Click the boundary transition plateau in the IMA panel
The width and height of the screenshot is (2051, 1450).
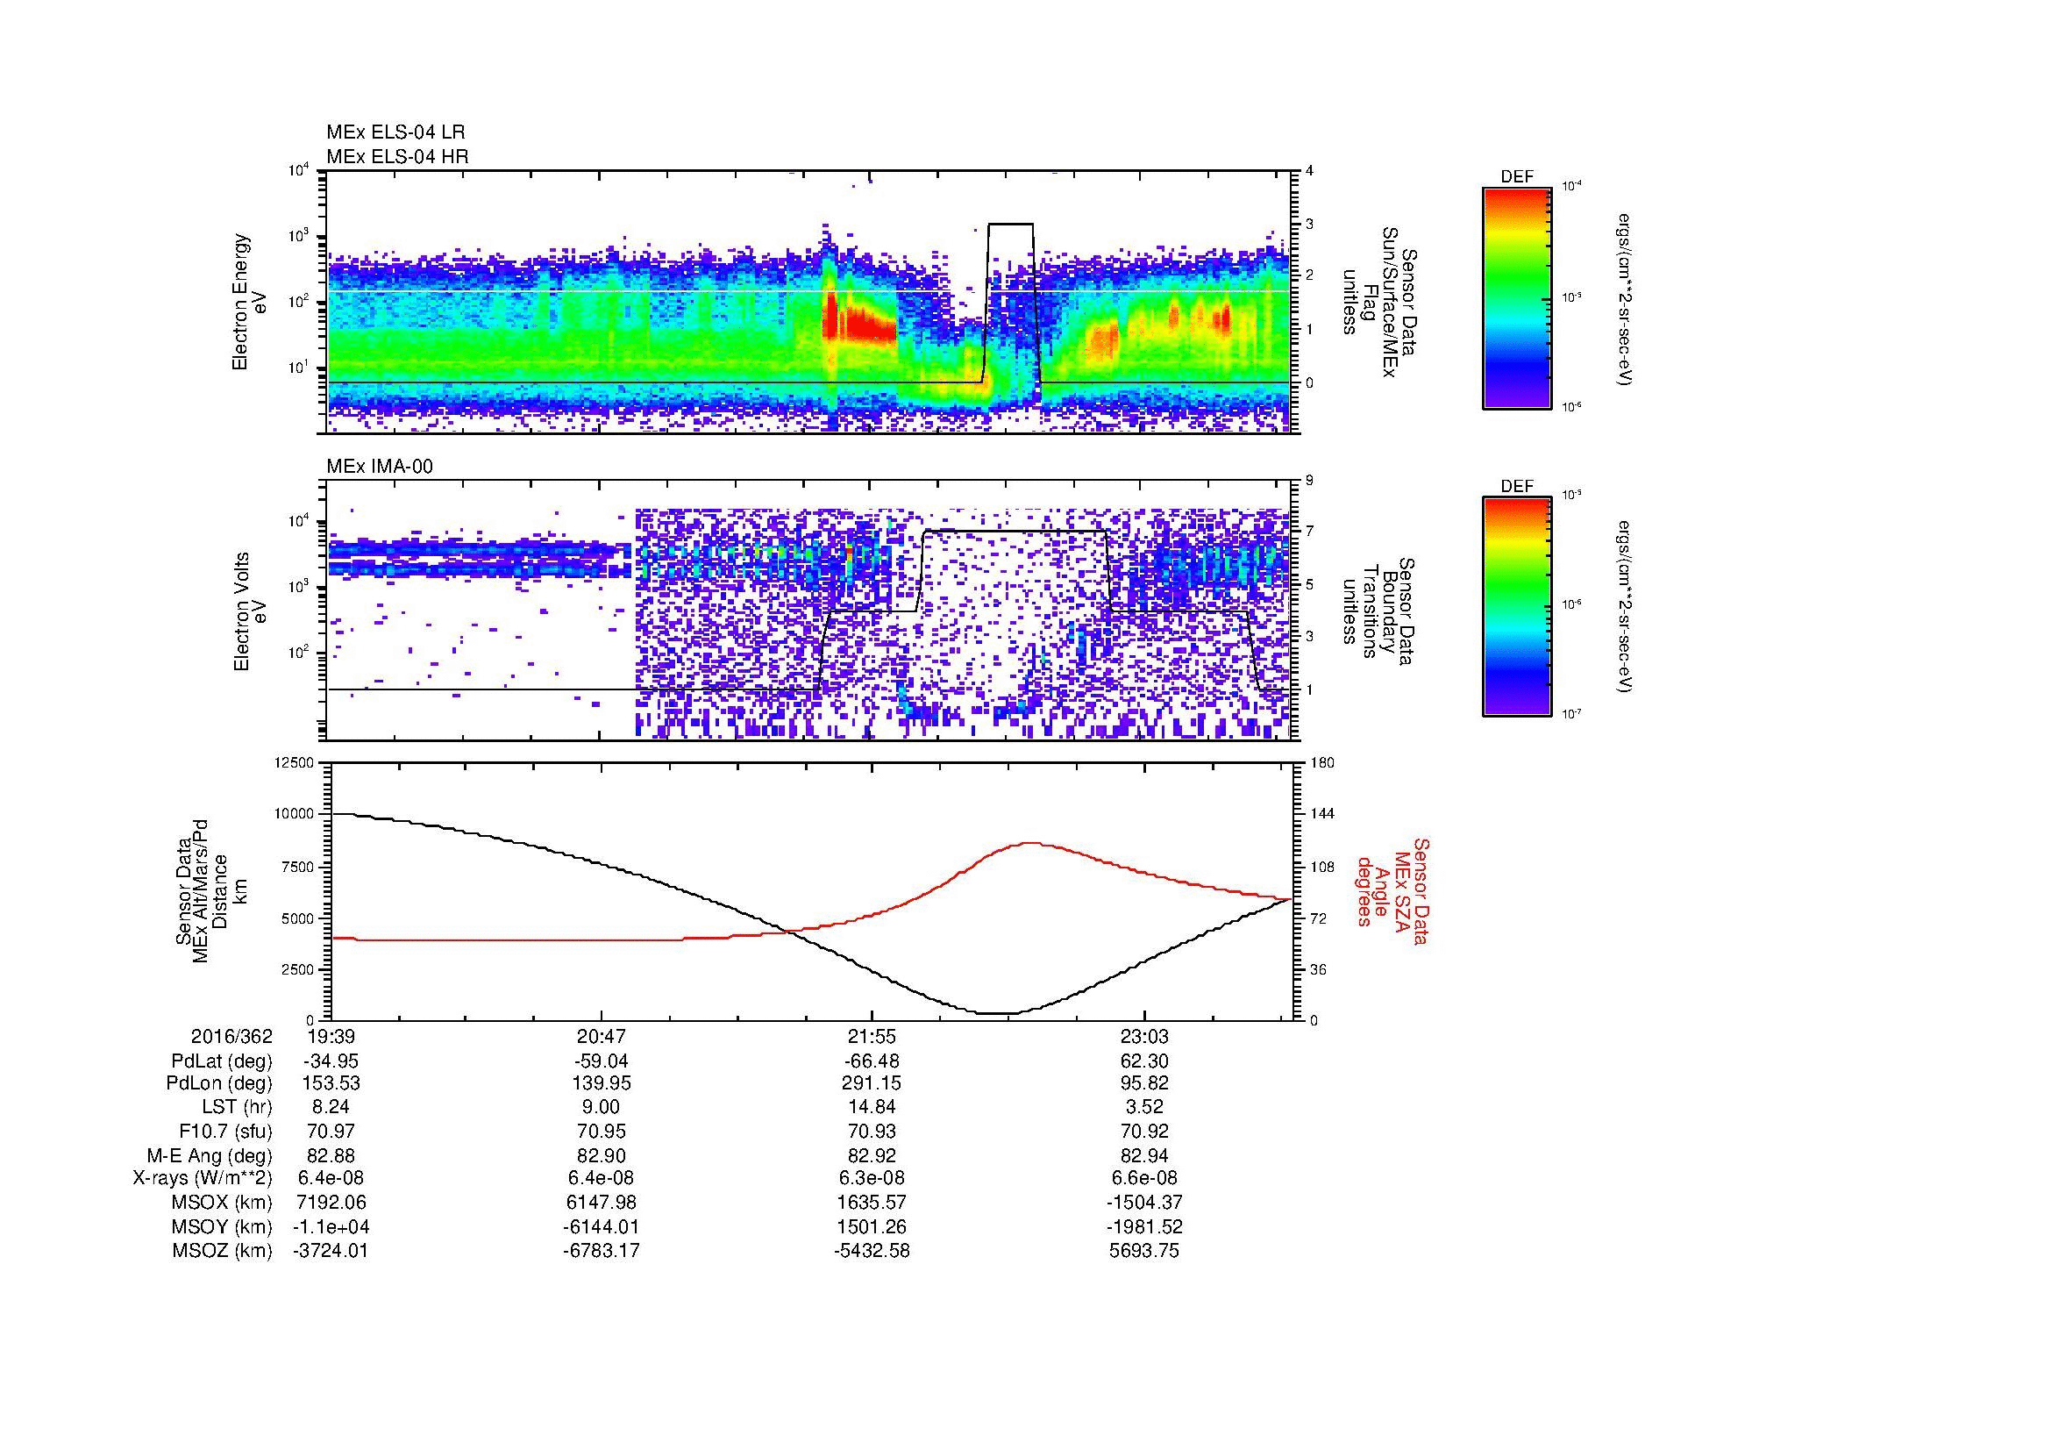[1015, 532]
